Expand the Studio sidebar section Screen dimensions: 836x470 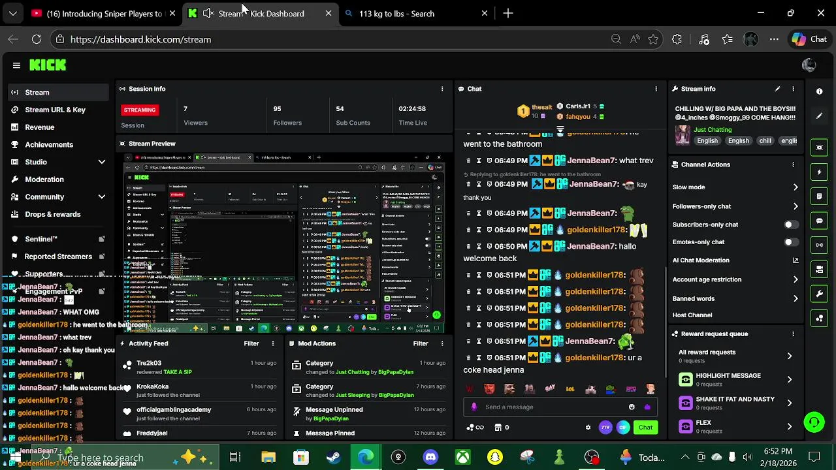pyautogui.click(x=102, y=162)
